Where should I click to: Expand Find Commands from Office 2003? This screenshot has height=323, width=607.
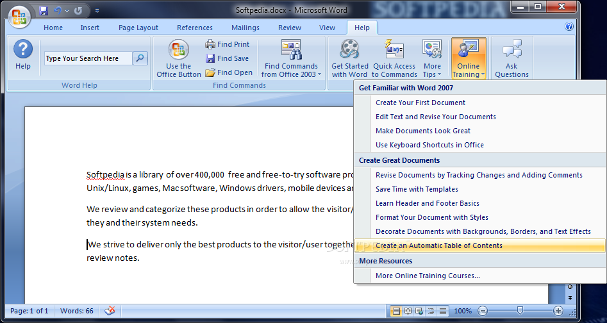click(291, 58)
